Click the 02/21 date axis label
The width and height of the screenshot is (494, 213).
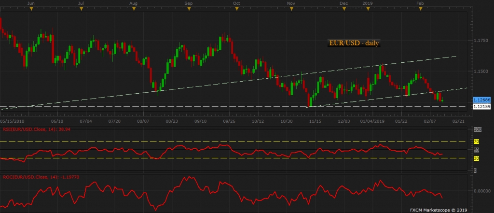click(x=458, y=121)
